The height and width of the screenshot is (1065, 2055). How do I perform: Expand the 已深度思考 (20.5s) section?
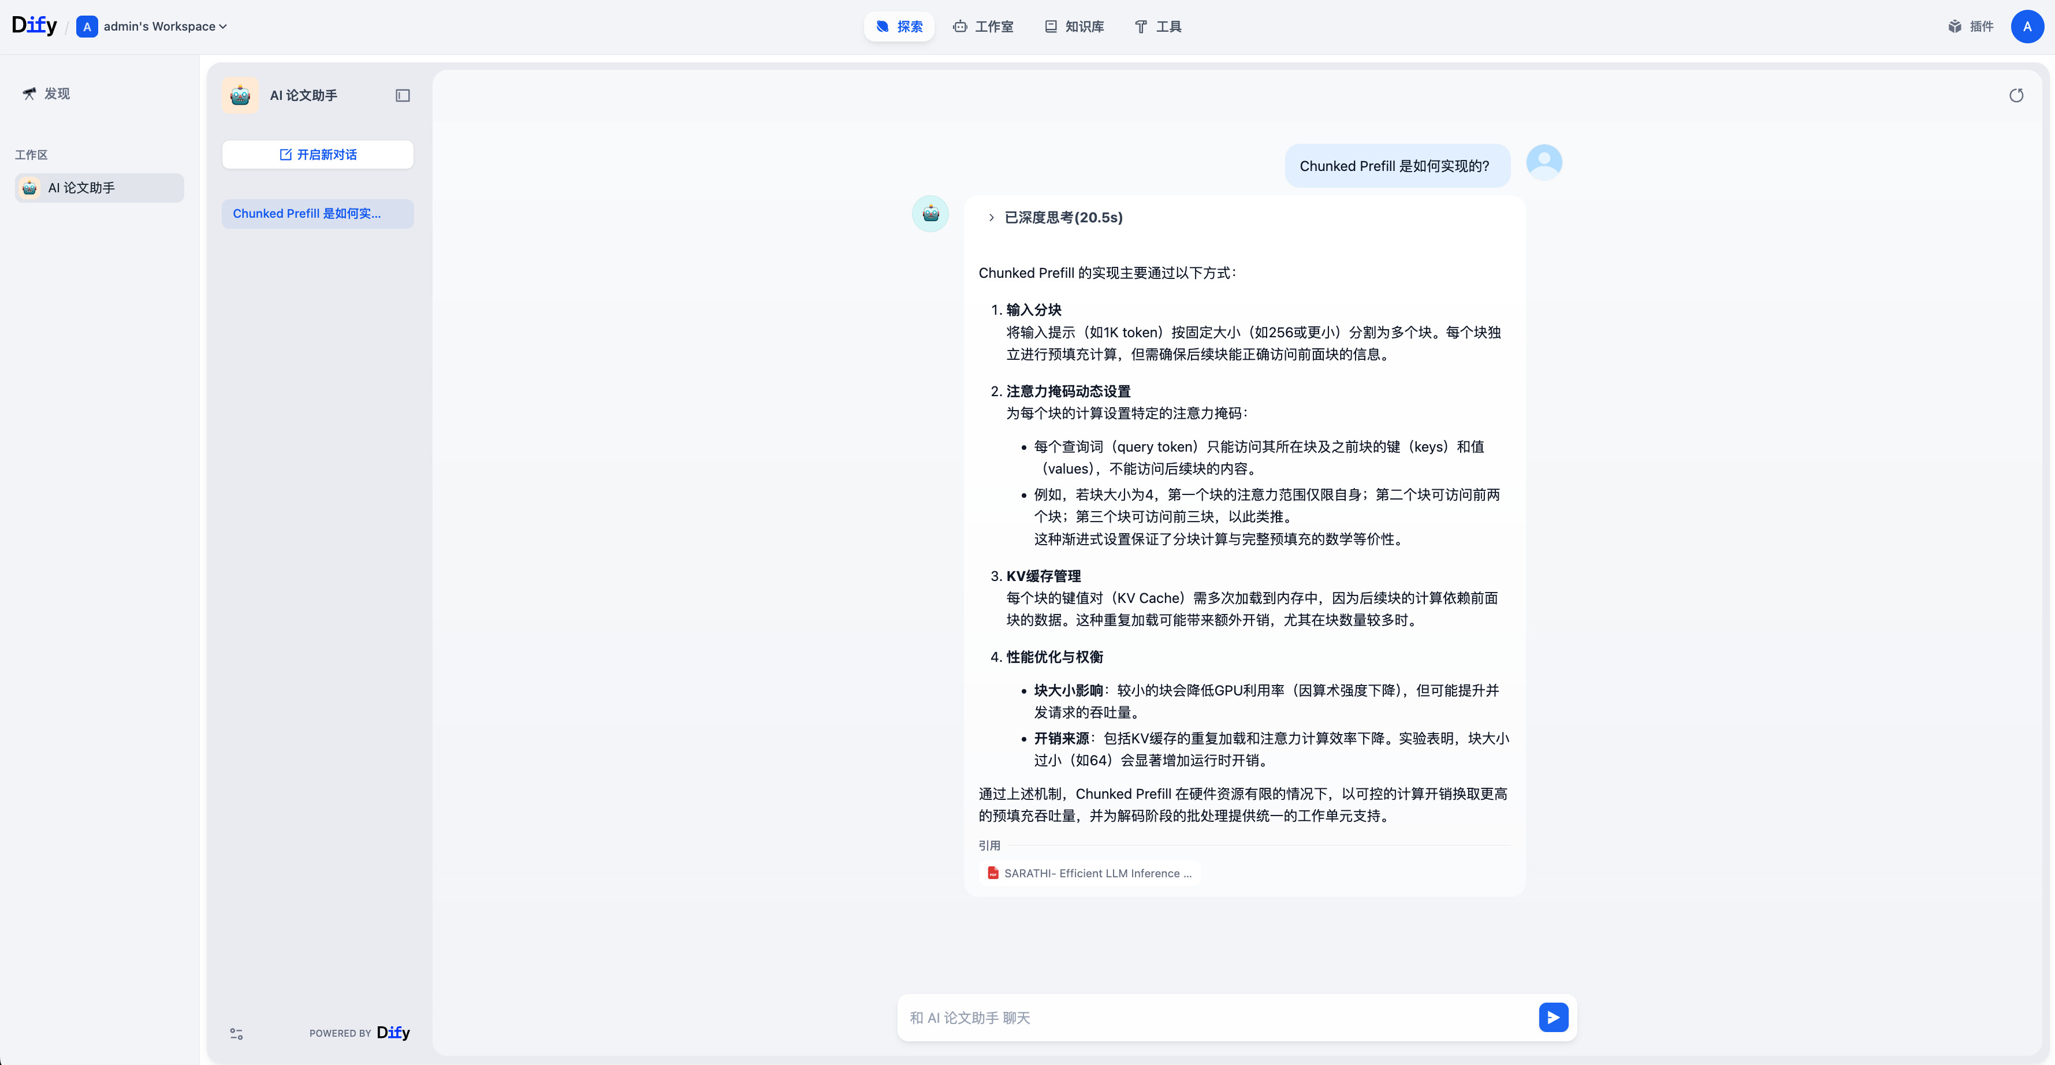tap(1055, 217)
